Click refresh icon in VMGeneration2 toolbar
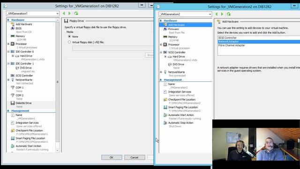Image resolution: width=300 pixels, height=169 pixels. coord(228,14)
